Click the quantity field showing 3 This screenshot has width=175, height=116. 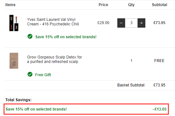point(131,23)
